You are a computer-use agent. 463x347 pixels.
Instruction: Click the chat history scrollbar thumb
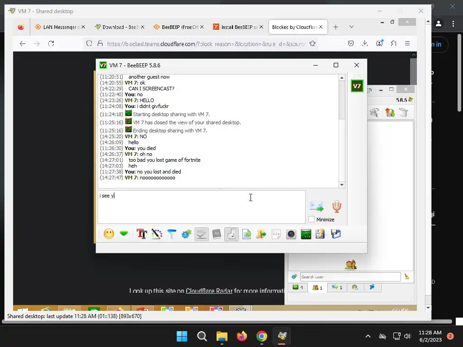tap(342, 100)
